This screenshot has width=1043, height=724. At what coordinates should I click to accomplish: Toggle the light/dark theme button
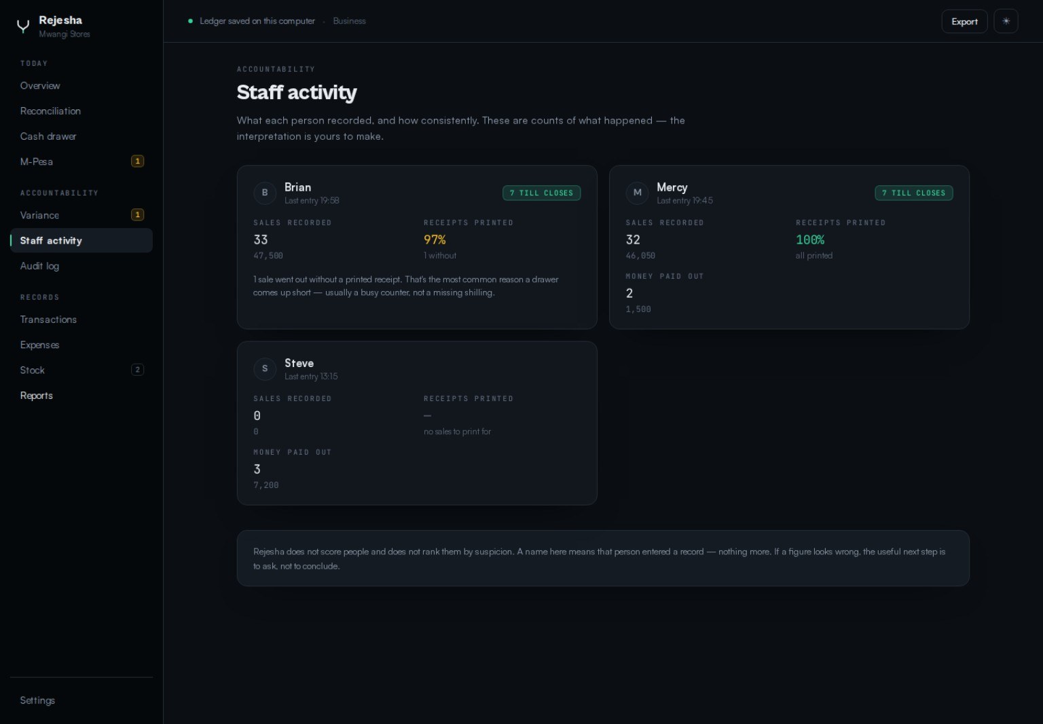pyautogui.click(x=1006, y=21)
